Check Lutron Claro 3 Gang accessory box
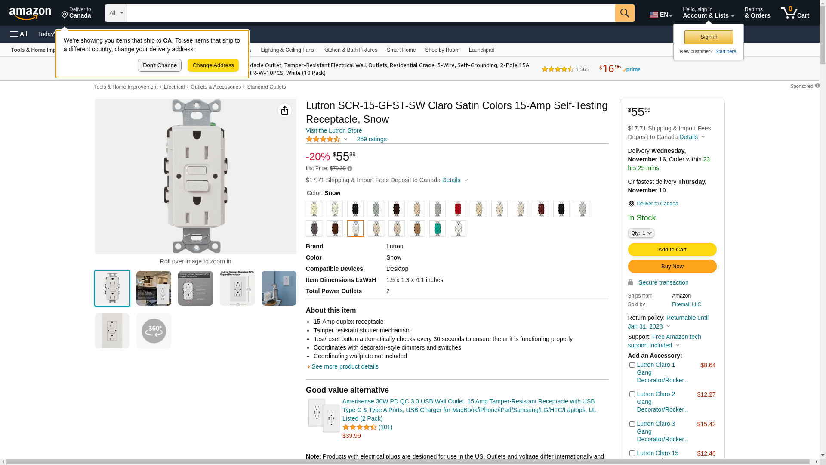The height and width of the screenshot is (465, 826). (x=632, y=424)
